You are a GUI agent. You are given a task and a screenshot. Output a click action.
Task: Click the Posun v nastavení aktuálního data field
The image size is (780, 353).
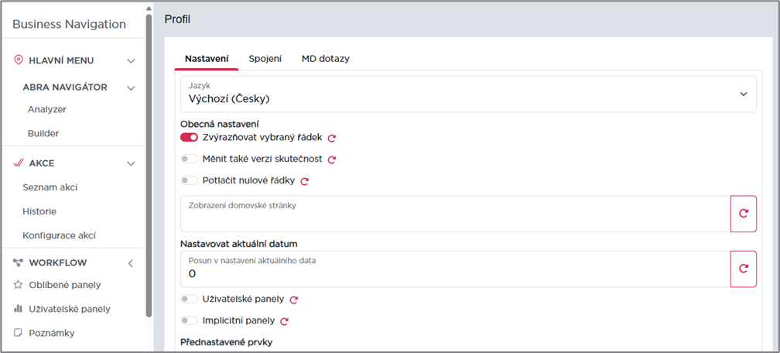[x=455, y=269]
